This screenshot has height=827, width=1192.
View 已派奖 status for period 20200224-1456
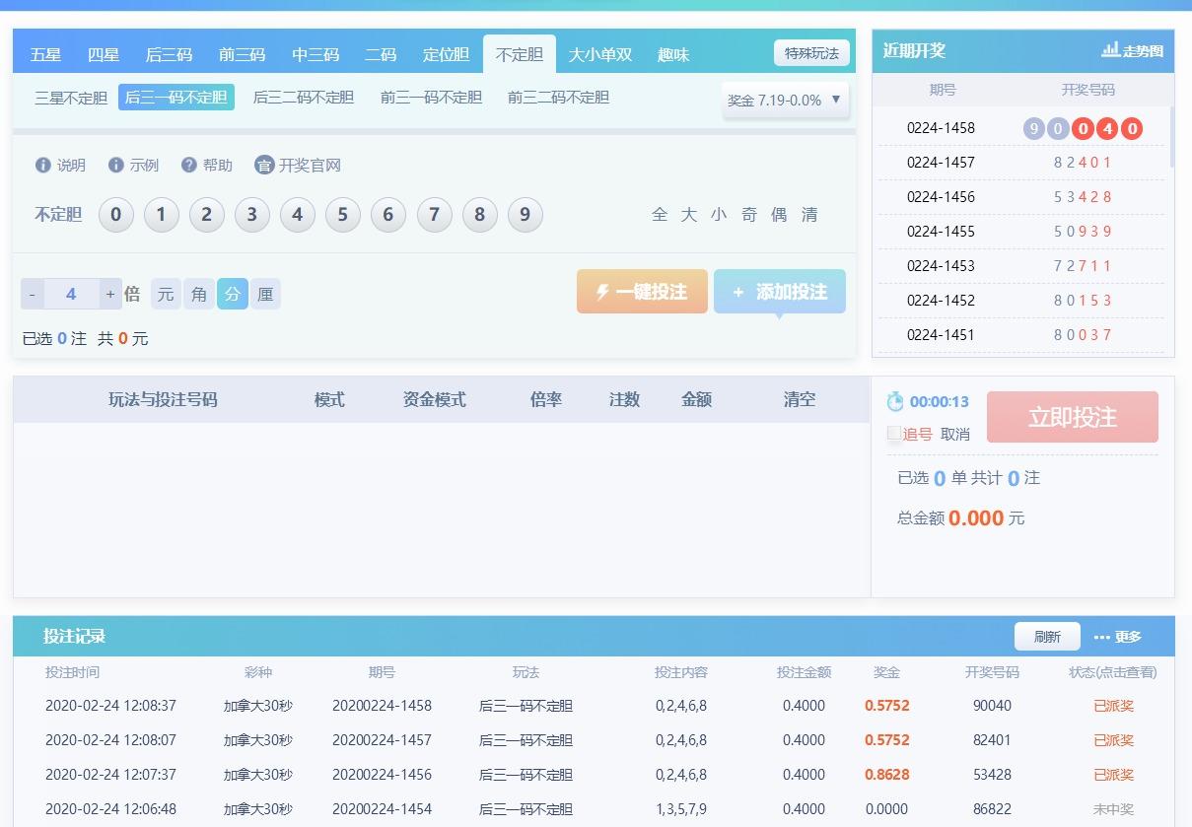point(1113,775)
